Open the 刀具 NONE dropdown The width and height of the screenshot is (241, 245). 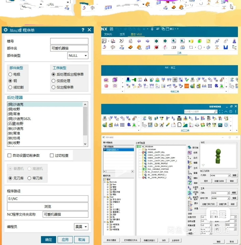pos(220,193)
